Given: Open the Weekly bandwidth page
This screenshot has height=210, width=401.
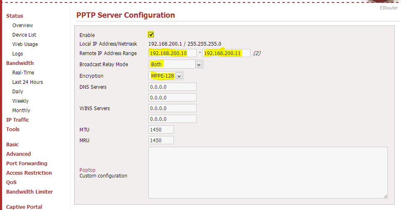Looking at the screenshot, I should [x=21, y=101].
